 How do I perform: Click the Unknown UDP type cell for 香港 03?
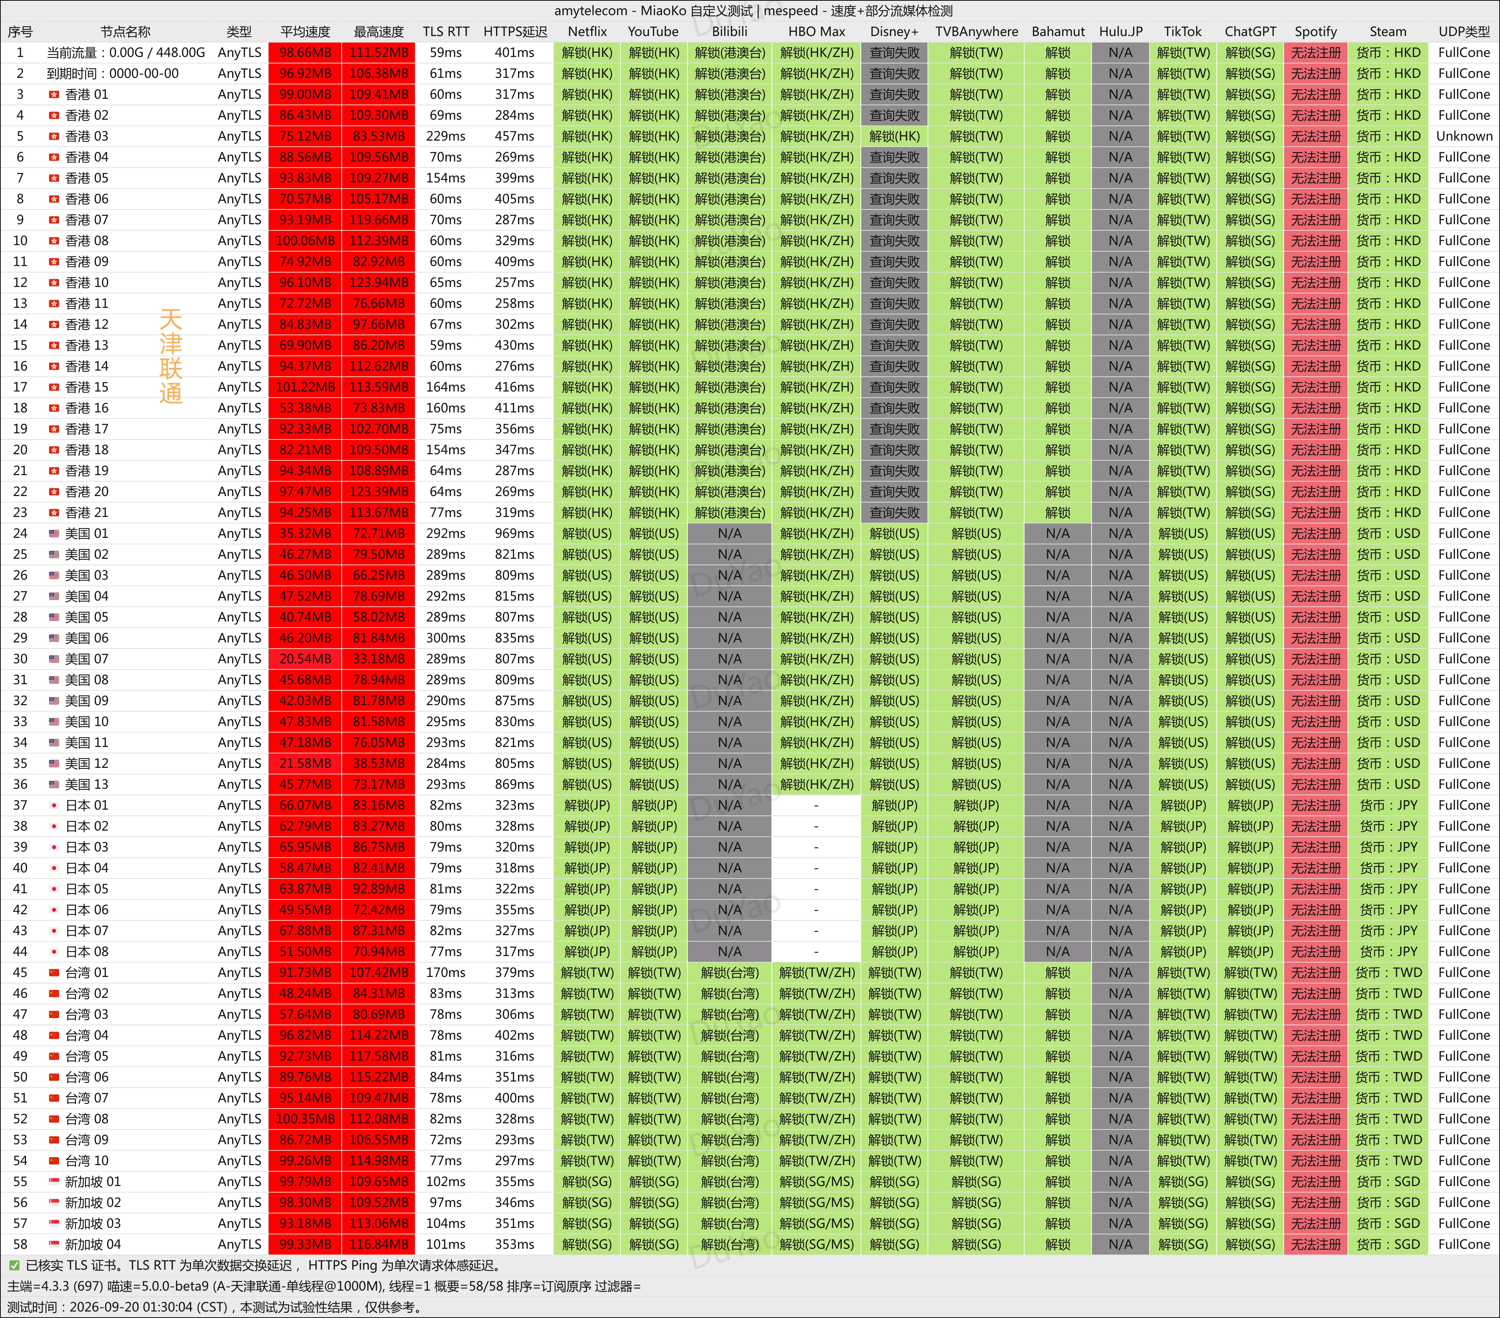click(x=1464, y=137)
